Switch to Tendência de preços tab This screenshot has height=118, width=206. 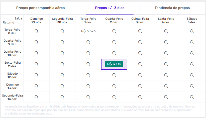click(172, 8)
